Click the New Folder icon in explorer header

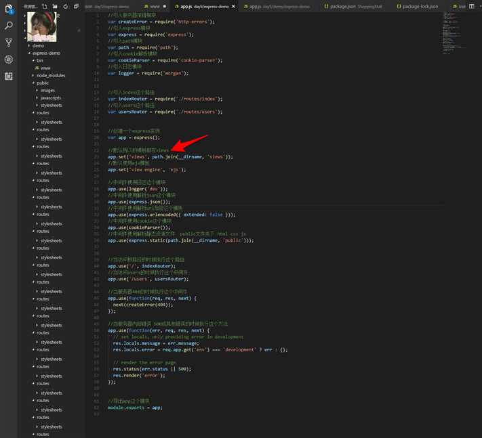pos(55,6)
